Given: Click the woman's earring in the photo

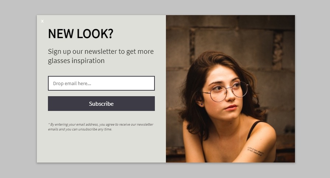Looking at the screenshot, I should click(x=202, y=104).
